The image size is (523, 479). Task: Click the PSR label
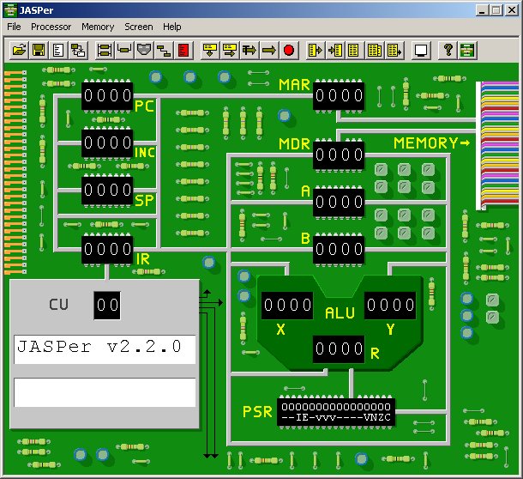[257, 412]
